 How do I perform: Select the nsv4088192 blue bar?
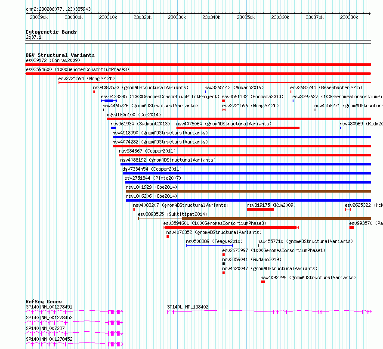(246, 164)
